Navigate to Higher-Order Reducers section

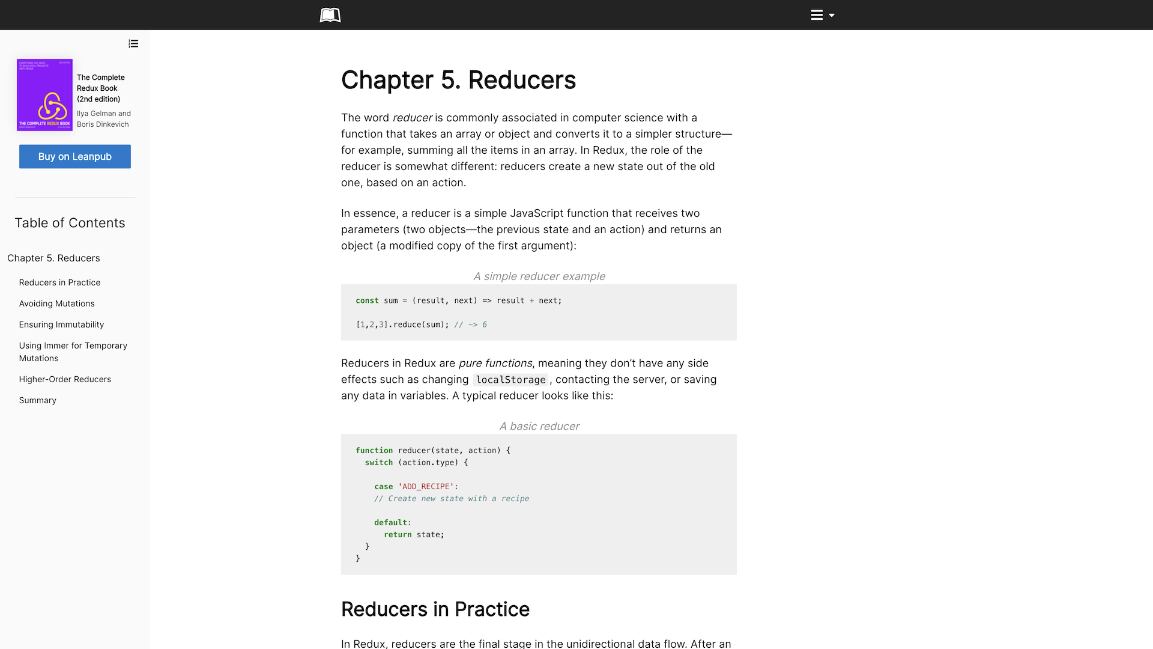click(x=65, y=378)
